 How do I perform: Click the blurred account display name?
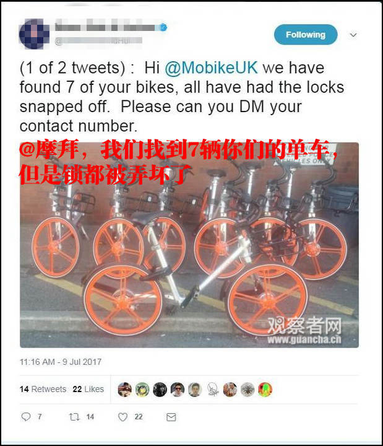pyautogui.click(x=108, y=27)
